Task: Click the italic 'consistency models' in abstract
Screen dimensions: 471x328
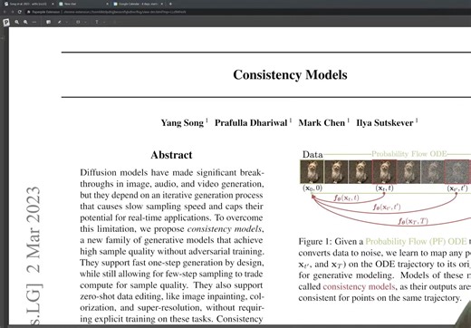Action: [x=225, y=229]
